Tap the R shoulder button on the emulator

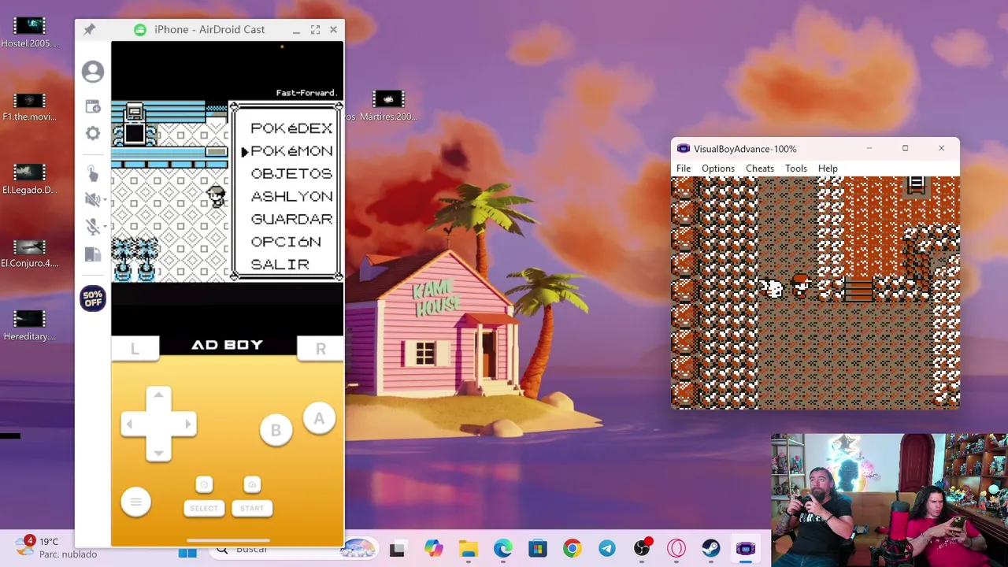pos(321,348)
